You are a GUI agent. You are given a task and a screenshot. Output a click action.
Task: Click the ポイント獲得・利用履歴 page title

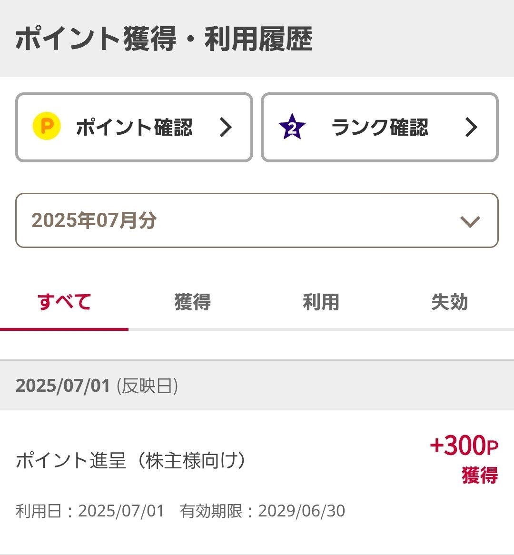(x=164, y=39)
